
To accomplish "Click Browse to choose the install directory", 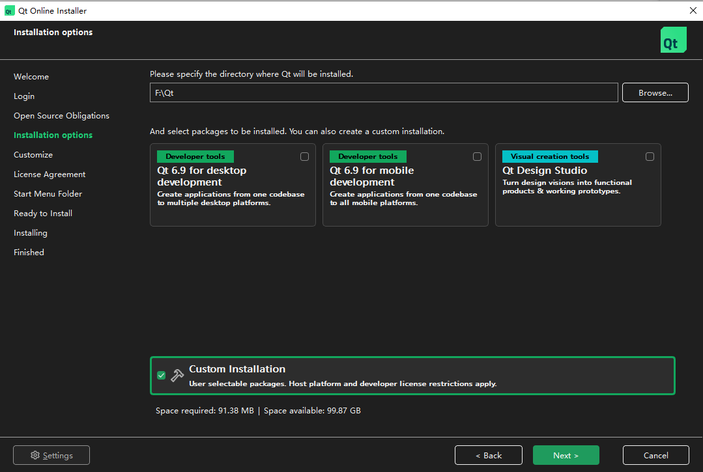I will [655, 92].
